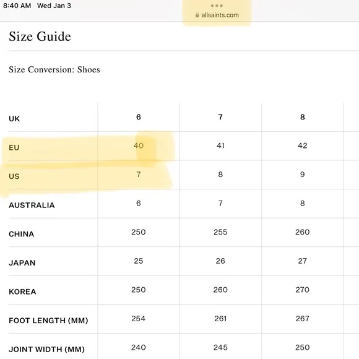
Task: Tap the 8:40 AM status bar clock
Action: click(17, 6)
